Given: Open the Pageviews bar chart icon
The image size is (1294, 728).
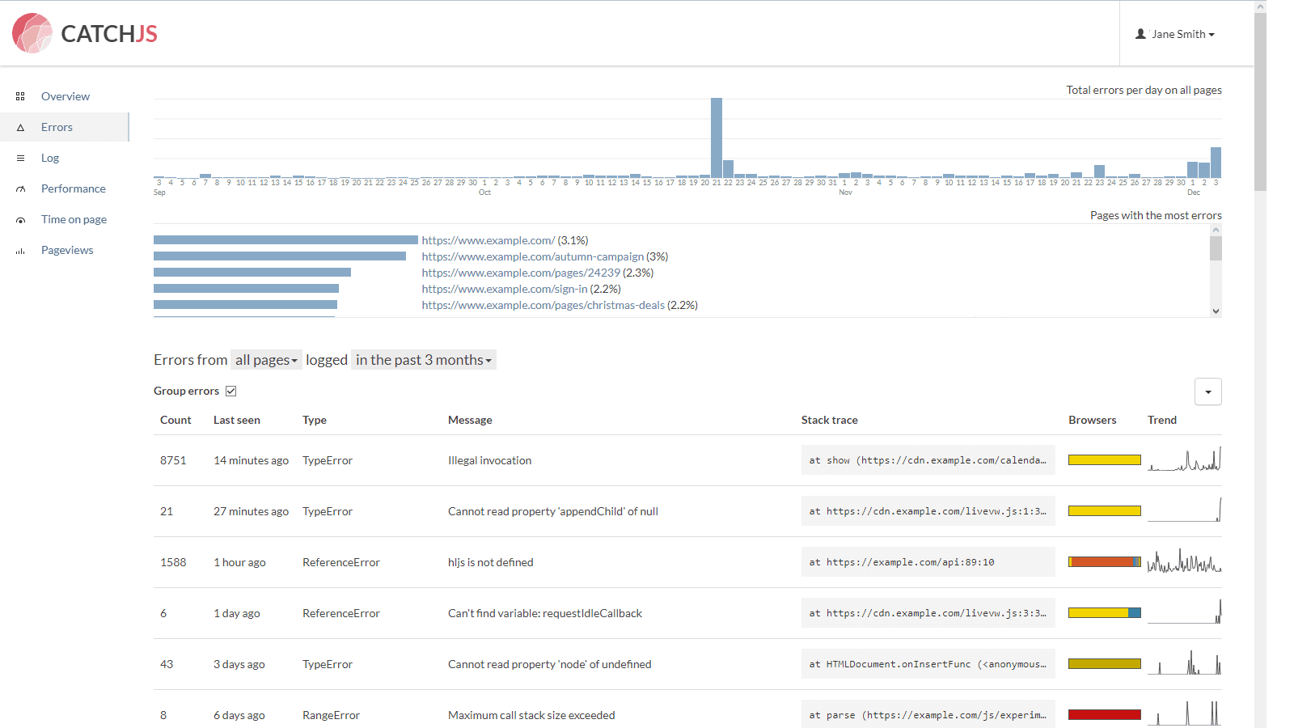Looking at the screenshot, I should [x=21, y=250].
